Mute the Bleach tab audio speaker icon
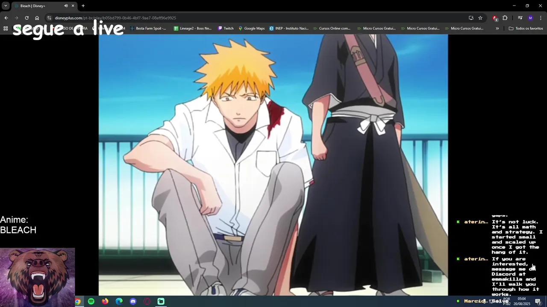 coord(66,6)
